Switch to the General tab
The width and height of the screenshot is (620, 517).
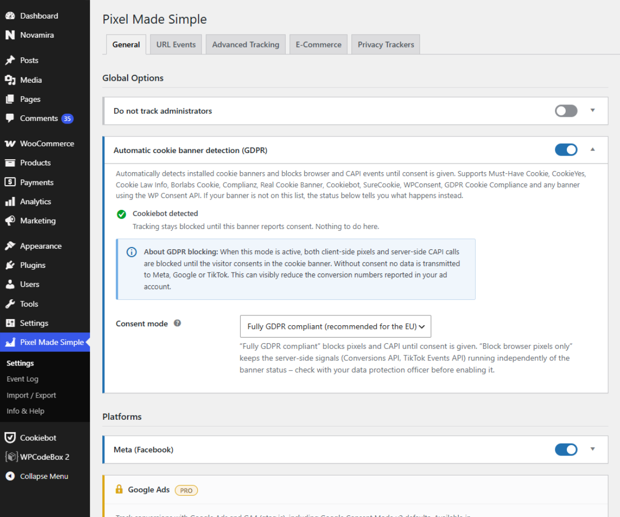pyautogui.click(x=126, y=44)
